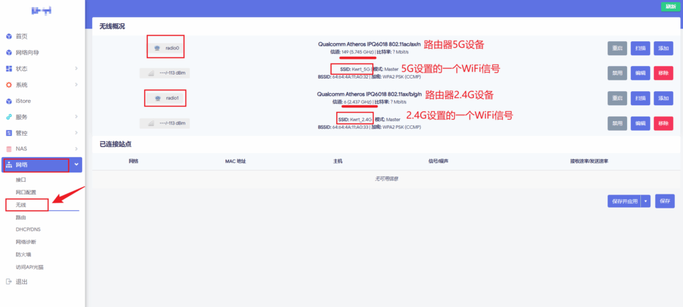Collapse the 网络 sidebar menu

click(x=76, y=164)
